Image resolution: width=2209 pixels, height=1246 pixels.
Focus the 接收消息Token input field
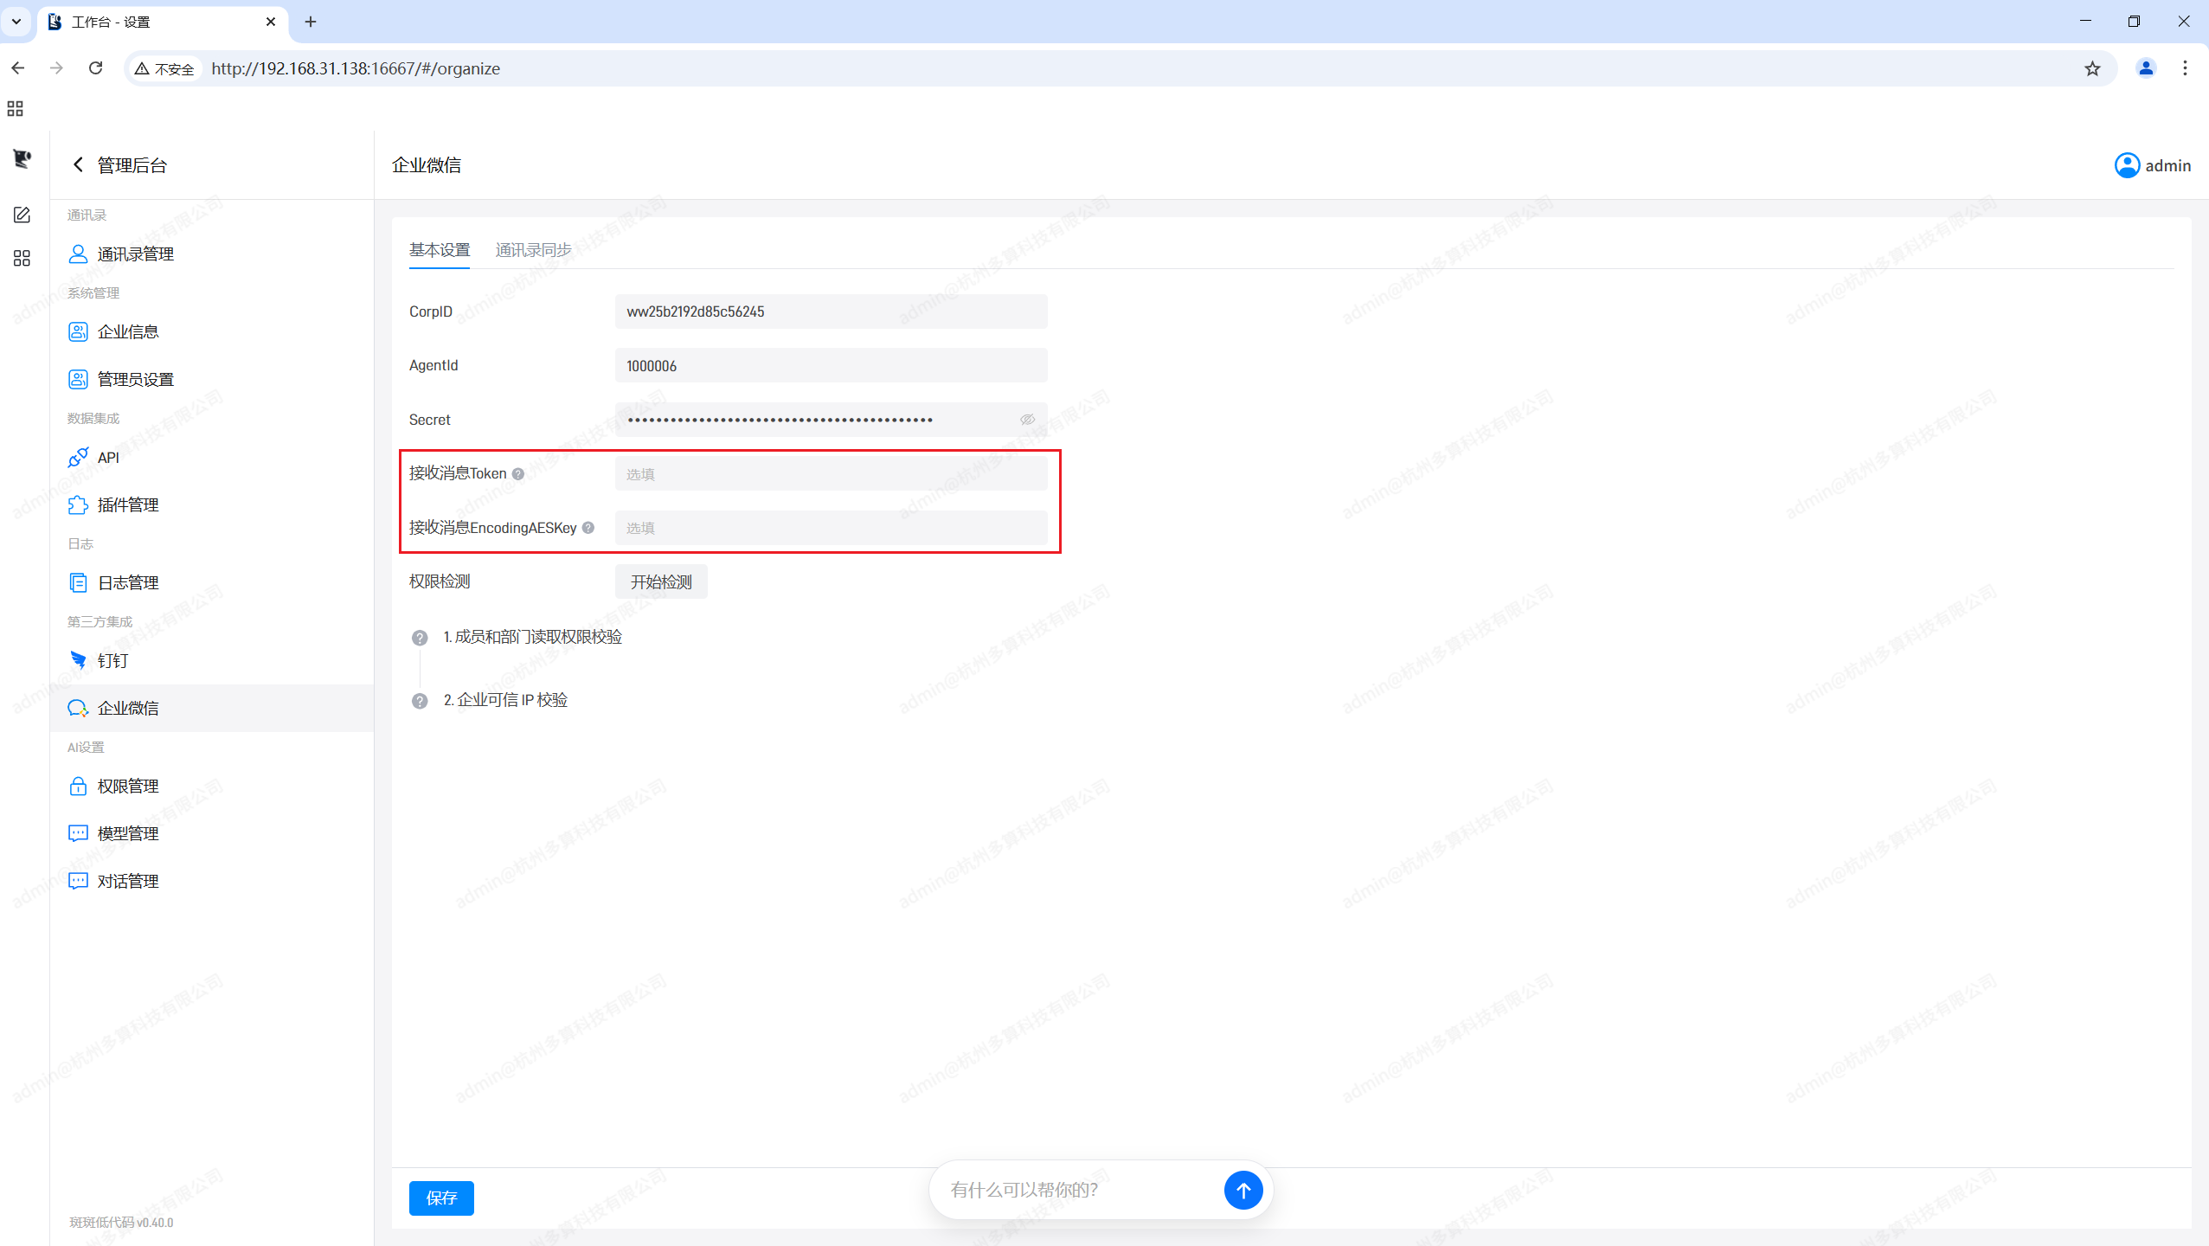831,473
